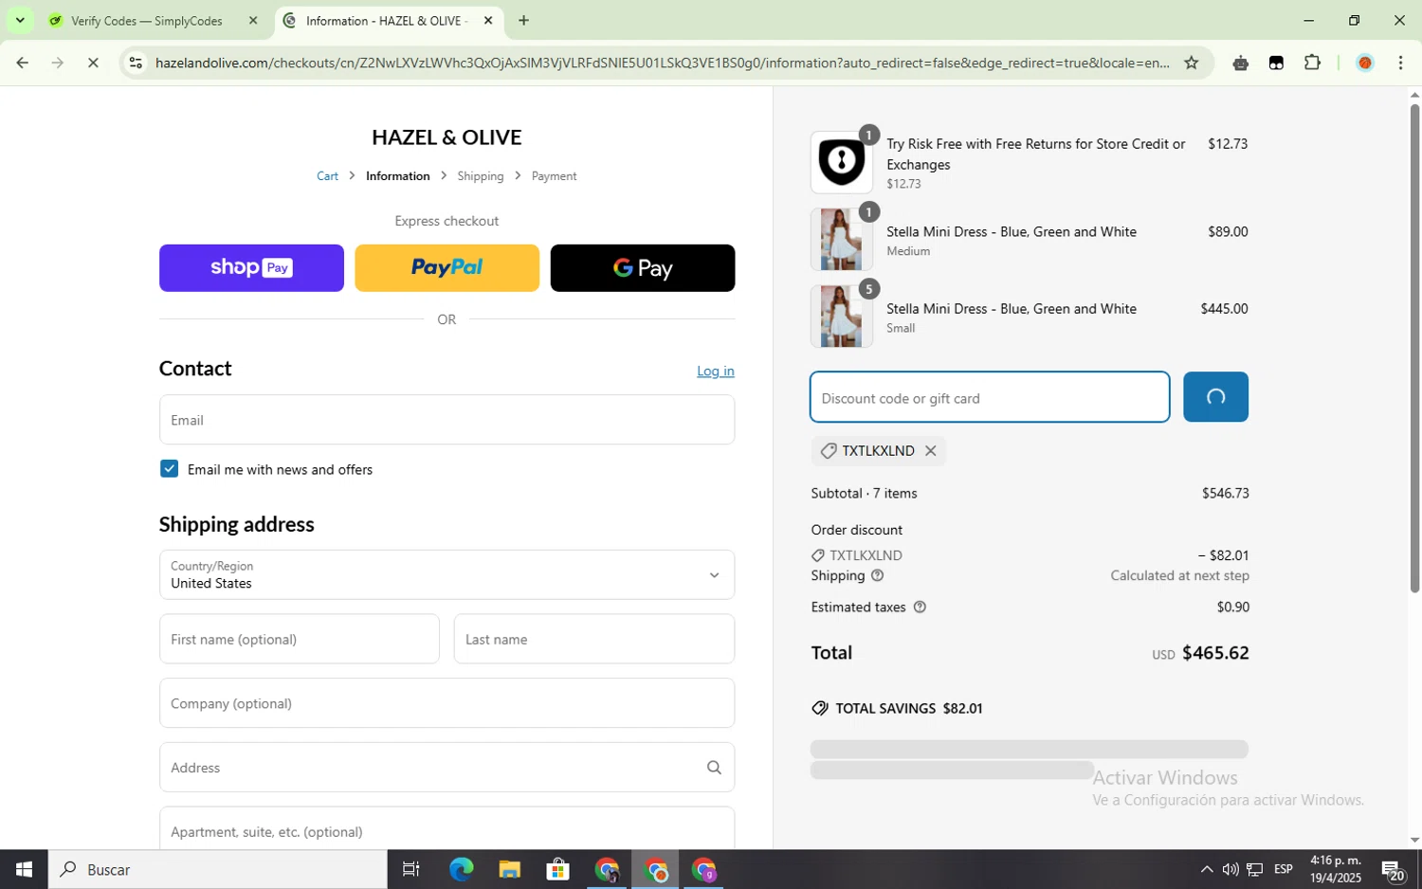
Task: Open Task View on the taskbar
Action: pos(410,869)
